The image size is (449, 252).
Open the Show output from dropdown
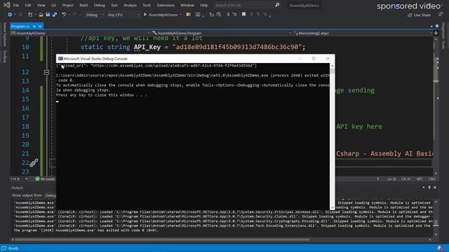pyautogui.click(x=51, y=195)
